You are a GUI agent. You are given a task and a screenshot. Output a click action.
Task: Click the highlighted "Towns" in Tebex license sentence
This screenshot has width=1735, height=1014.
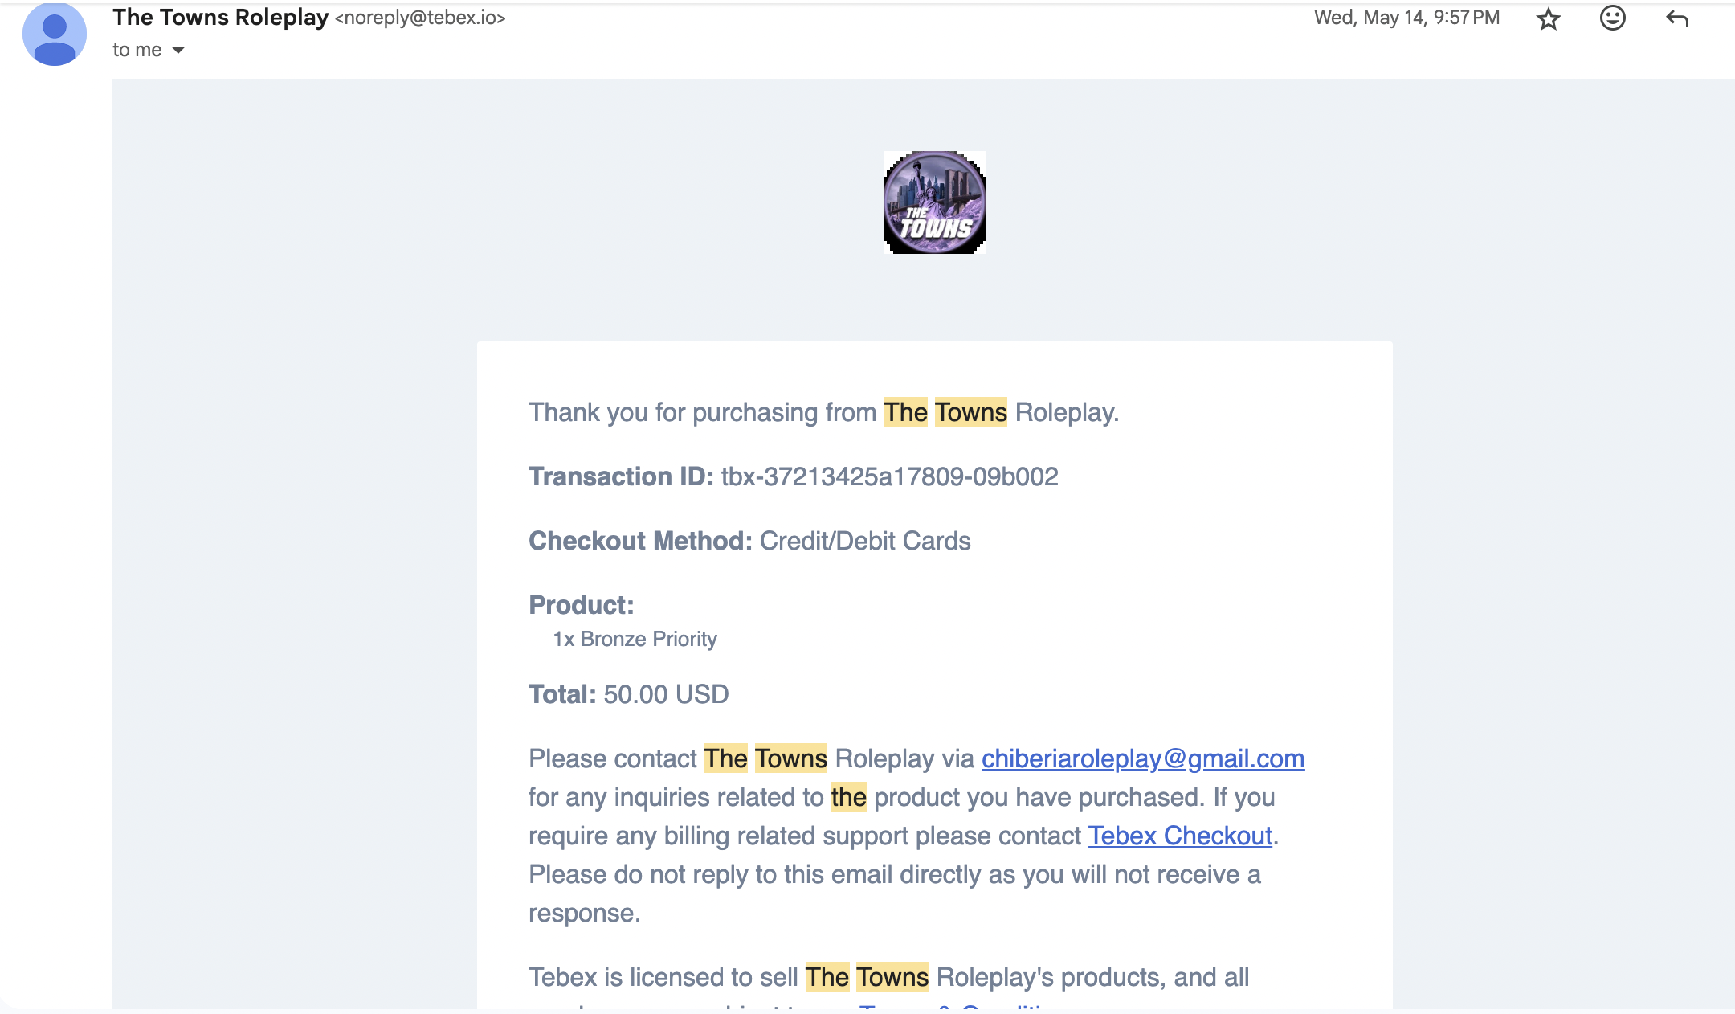(892, 977)
